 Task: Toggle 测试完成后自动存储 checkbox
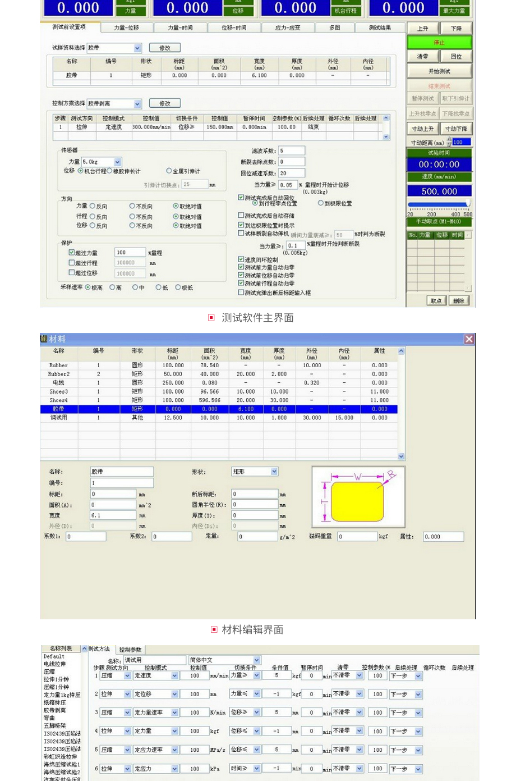point(241,215)
